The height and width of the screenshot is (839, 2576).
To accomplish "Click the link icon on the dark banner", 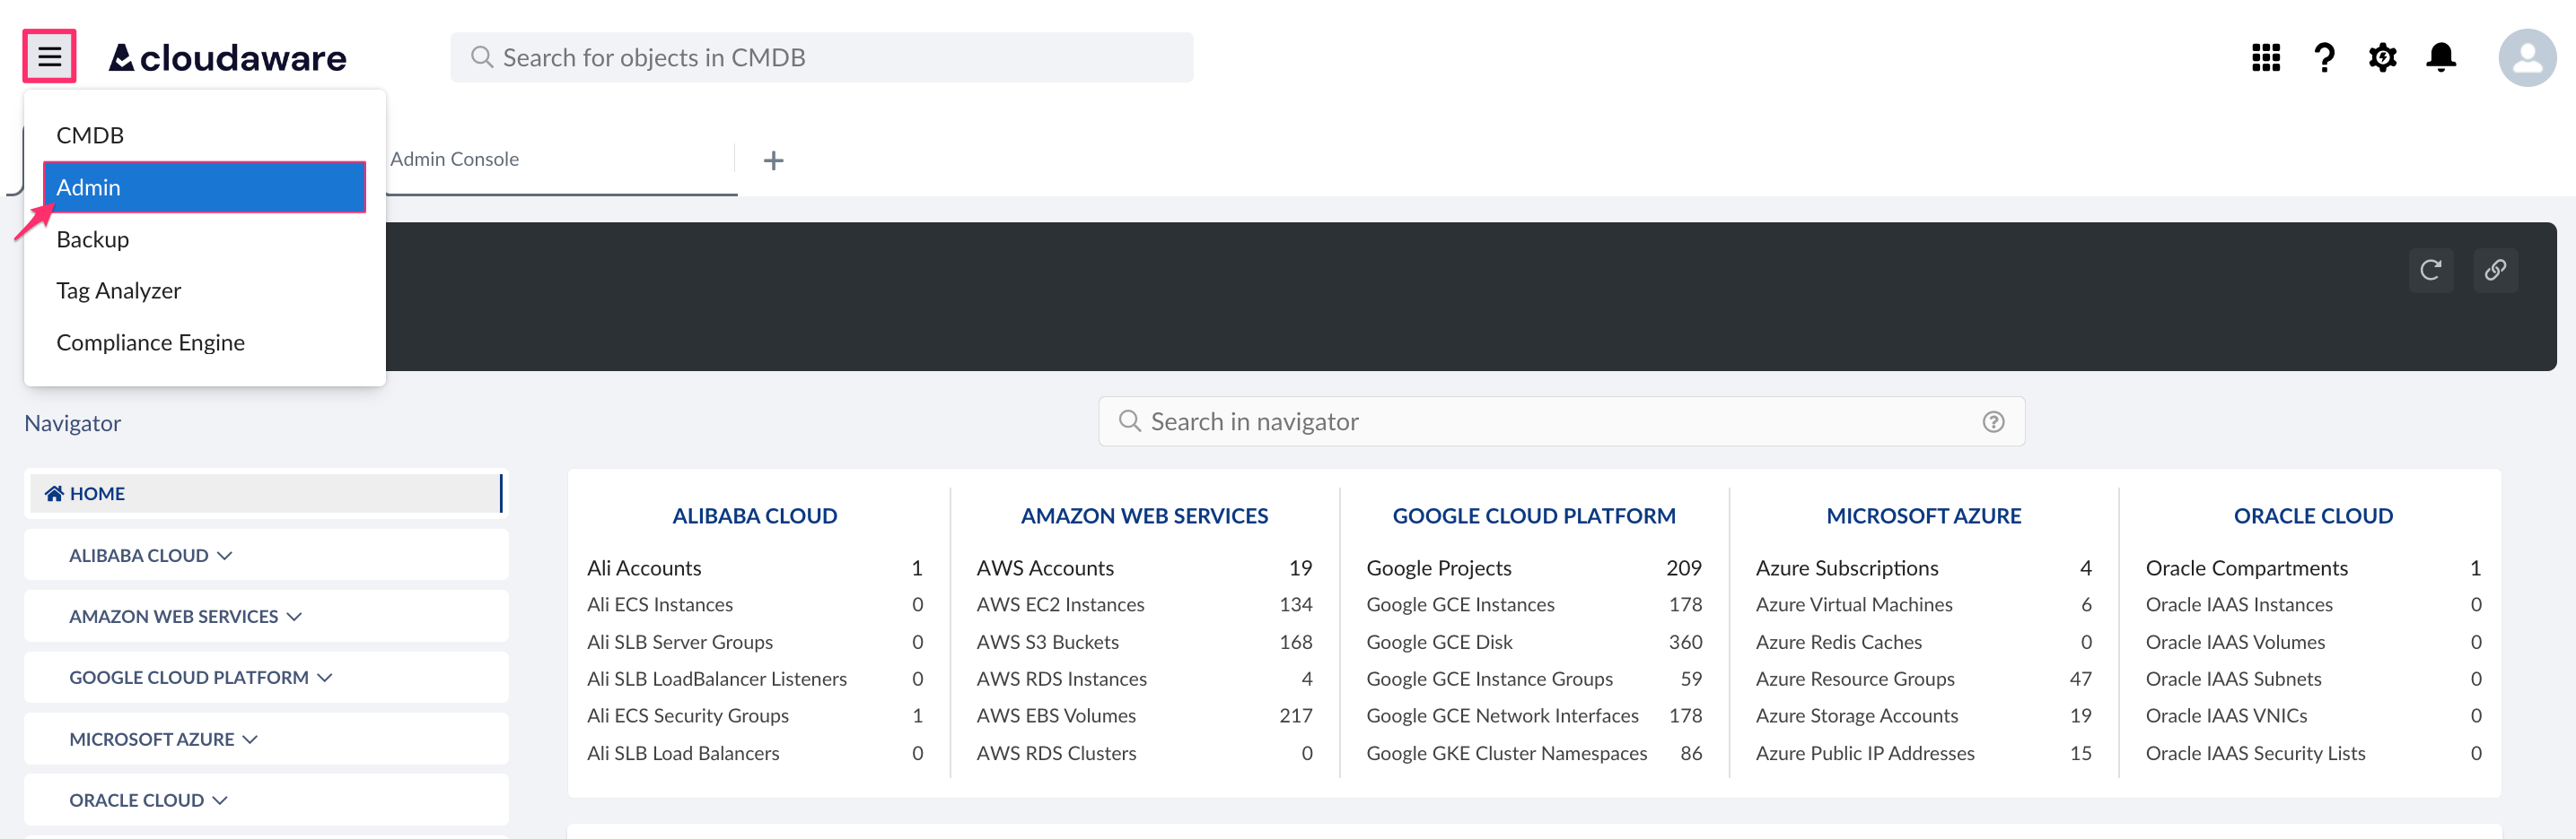I will coord(2495,270).
